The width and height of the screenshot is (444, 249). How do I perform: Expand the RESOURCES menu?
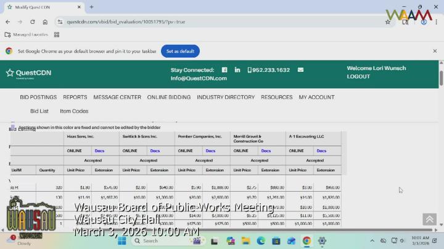[276, 97]
